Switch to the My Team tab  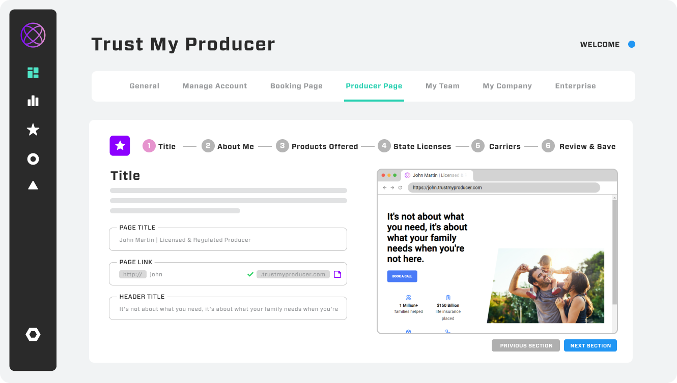coord(442,86)
